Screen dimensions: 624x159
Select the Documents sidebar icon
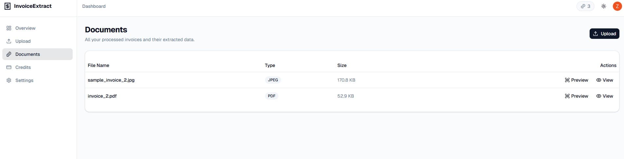point(9,54)
